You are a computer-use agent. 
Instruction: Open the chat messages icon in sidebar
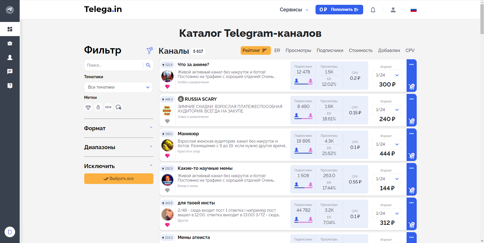click(x=10, y=71)
